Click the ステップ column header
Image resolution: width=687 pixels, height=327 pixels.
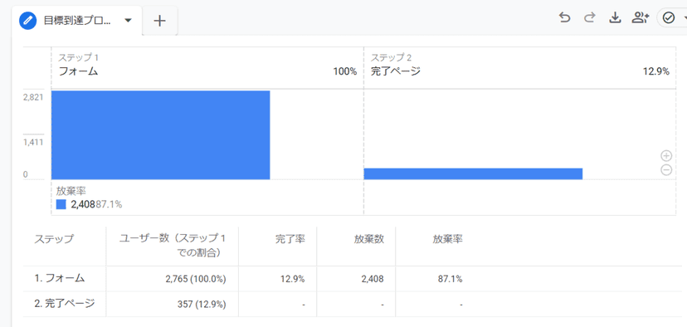(x=54, y=239)
